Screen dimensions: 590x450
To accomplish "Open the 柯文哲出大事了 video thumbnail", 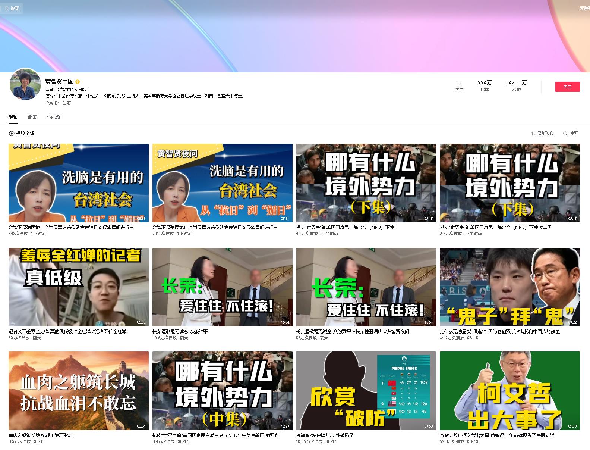I will [509, 391].
